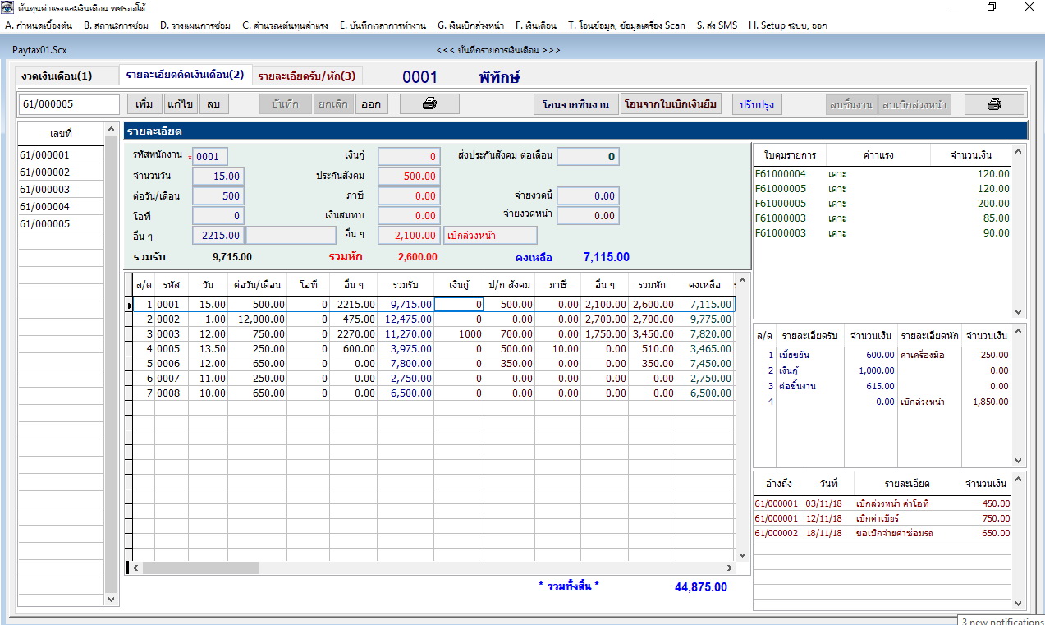Click the รหัสพนักงาน field containing 0001
This screenshot has width=1045, height=625.
coord(209,156)
